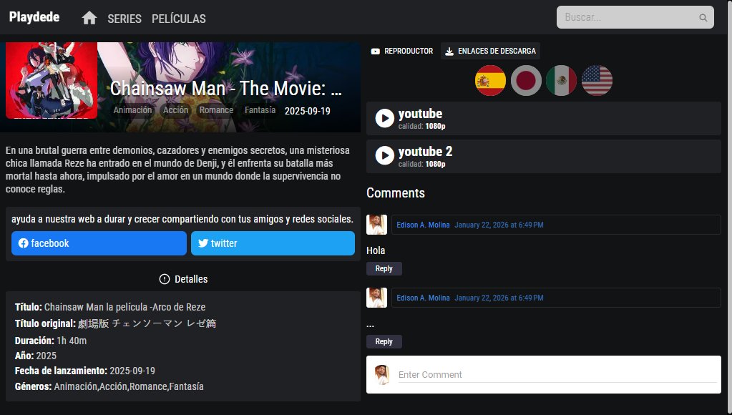
Task: Click the Animación genre tag
Action: coord(132,110)
